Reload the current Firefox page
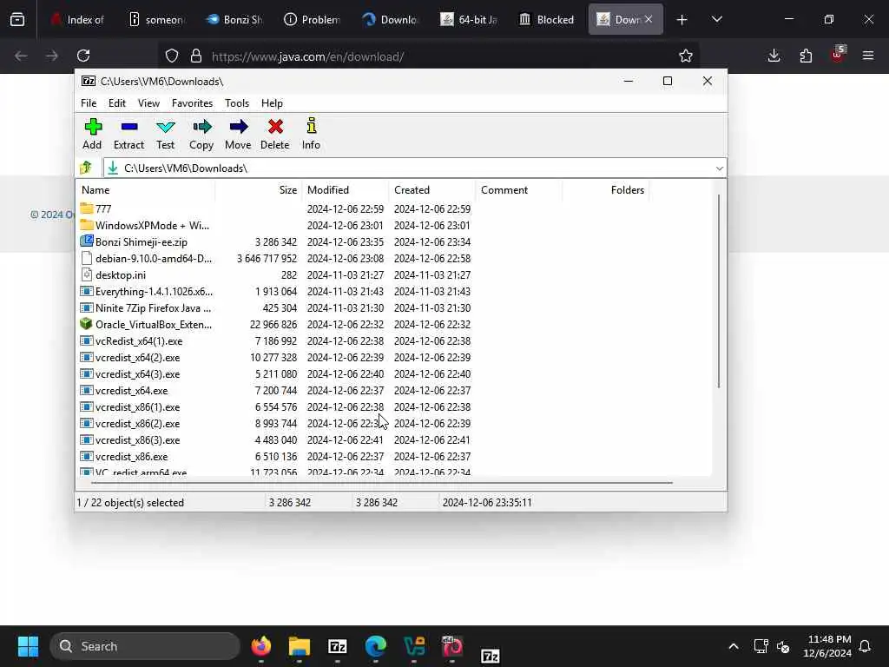Screen dimensions: 889x667 pos(83,56)
